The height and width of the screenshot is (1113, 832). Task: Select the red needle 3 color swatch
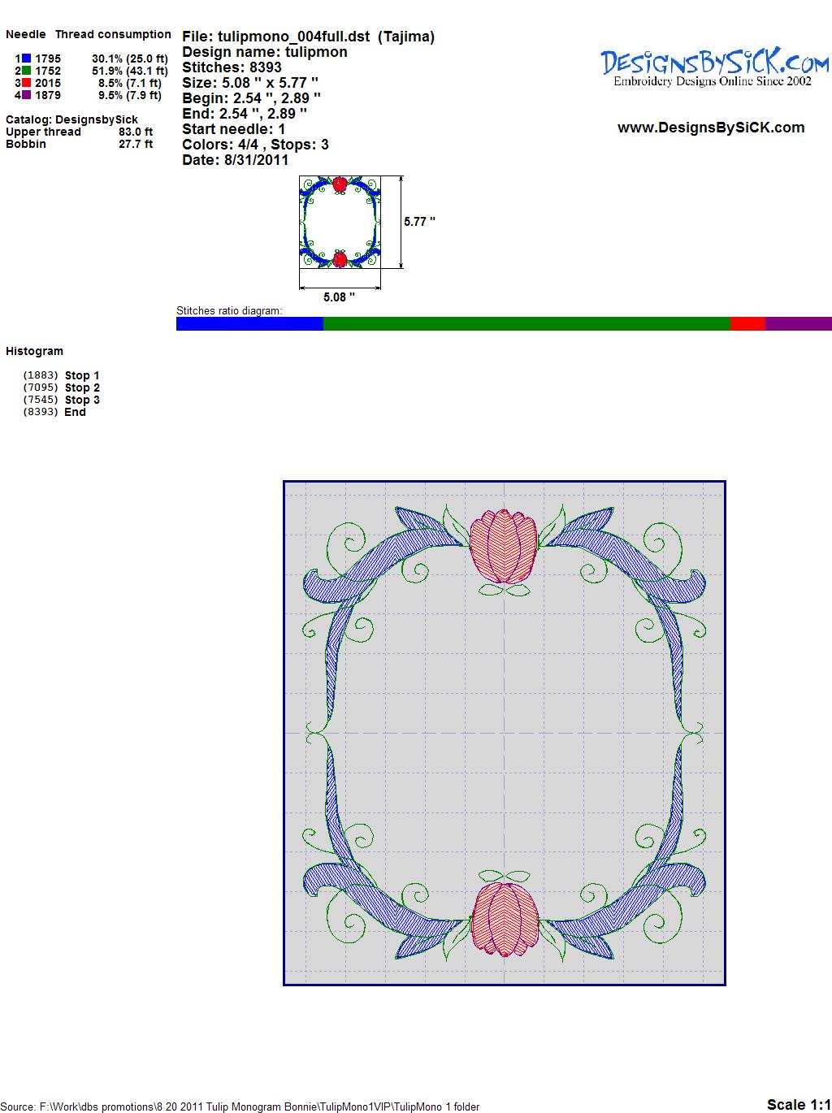click(27, 83)
